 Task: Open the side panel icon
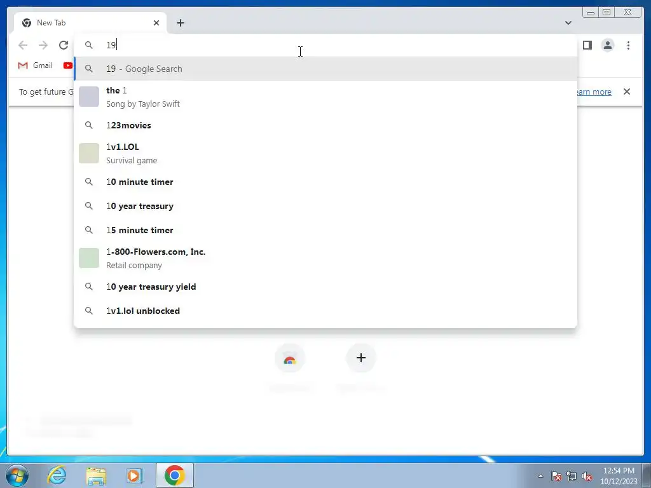pyautogui.click(x=587, y=45)
